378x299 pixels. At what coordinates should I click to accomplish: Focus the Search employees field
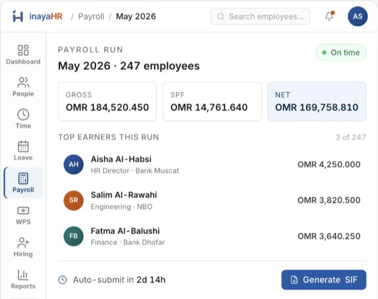pos(260,16)
